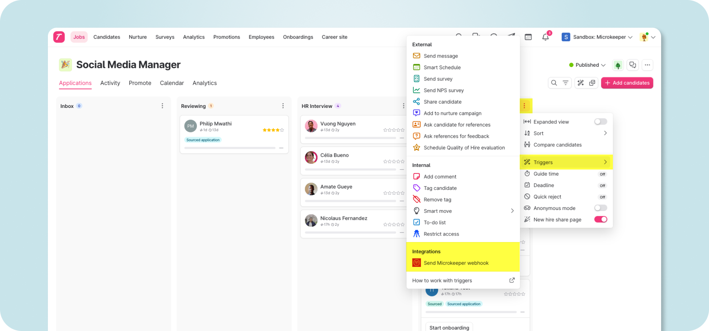Open Reviewing column options menu
The width and height of the screenshot is (709, 331).
[283, 106]
